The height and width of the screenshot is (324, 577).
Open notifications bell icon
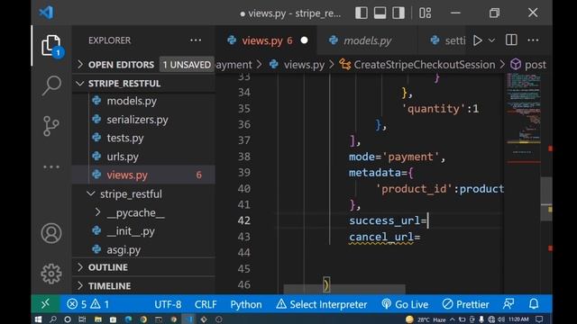point(534,304)
